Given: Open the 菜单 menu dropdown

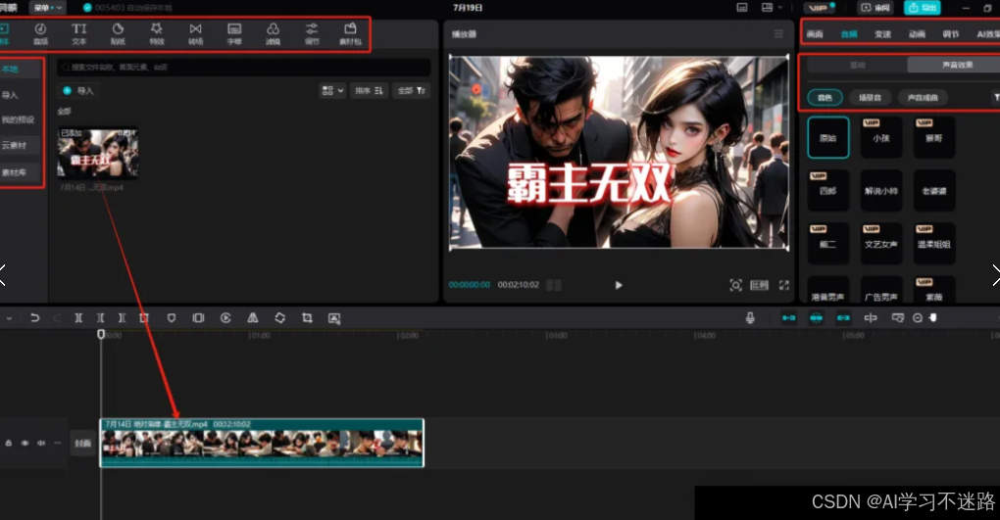Looking at the screenshot, I should pos(46,8).
